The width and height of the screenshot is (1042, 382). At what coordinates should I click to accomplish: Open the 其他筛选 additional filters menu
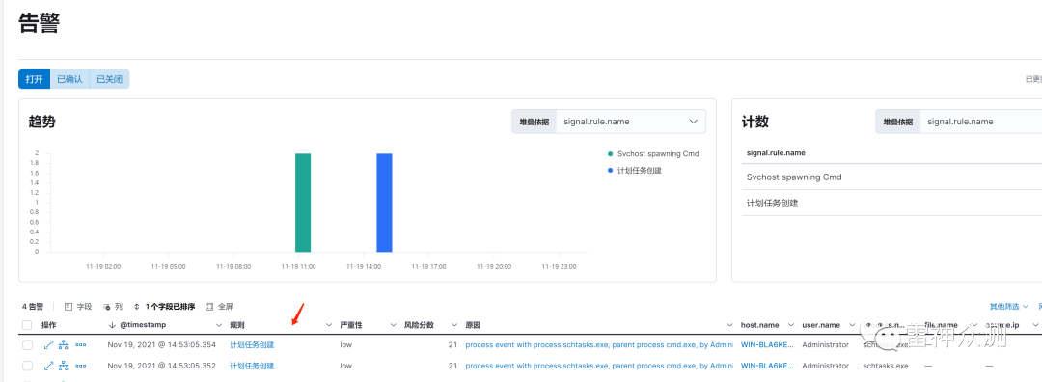tap(1009, 306)
